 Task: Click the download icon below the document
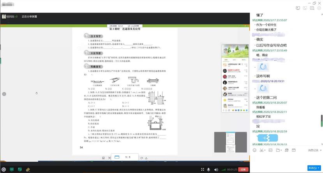click(x=146, y=158)
